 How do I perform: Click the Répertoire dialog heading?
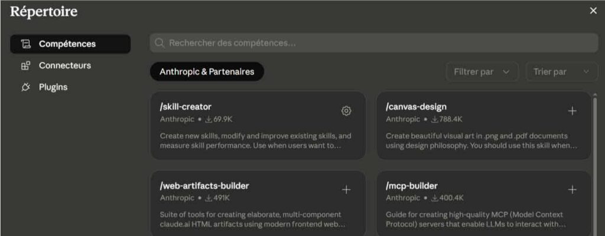click(44, 12)
